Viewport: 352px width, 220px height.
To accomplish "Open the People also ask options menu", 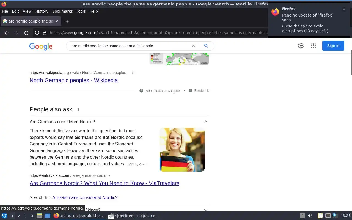I will (79, 109).
